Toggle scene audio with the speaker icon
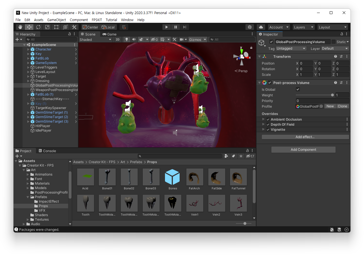The width and height of the screenshot is (364, 255). click(134, 39)
